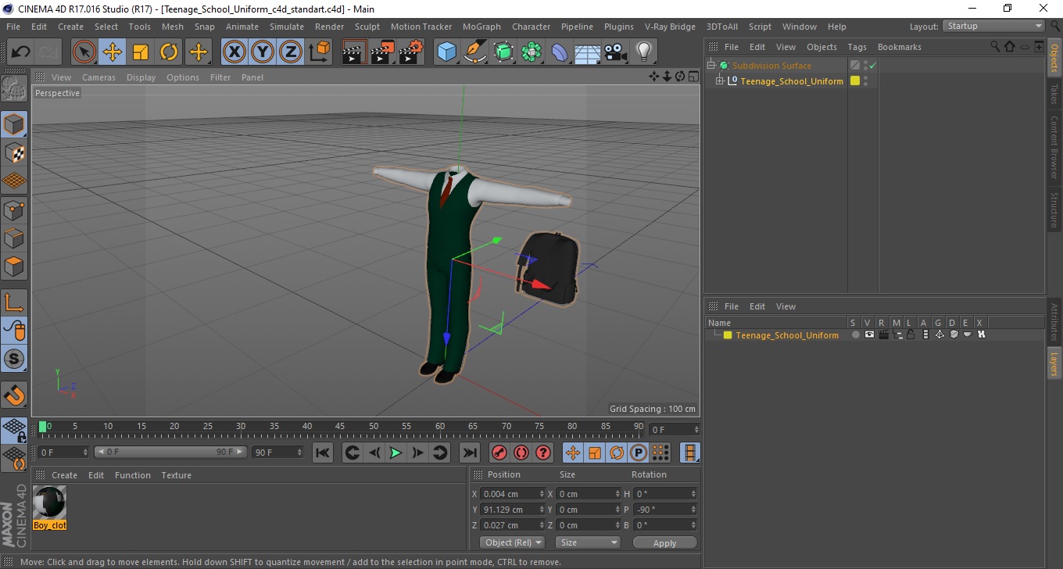Open the Simulate menu
The width and height of the screenshot is (1063, 569).
tap(287, 27)
